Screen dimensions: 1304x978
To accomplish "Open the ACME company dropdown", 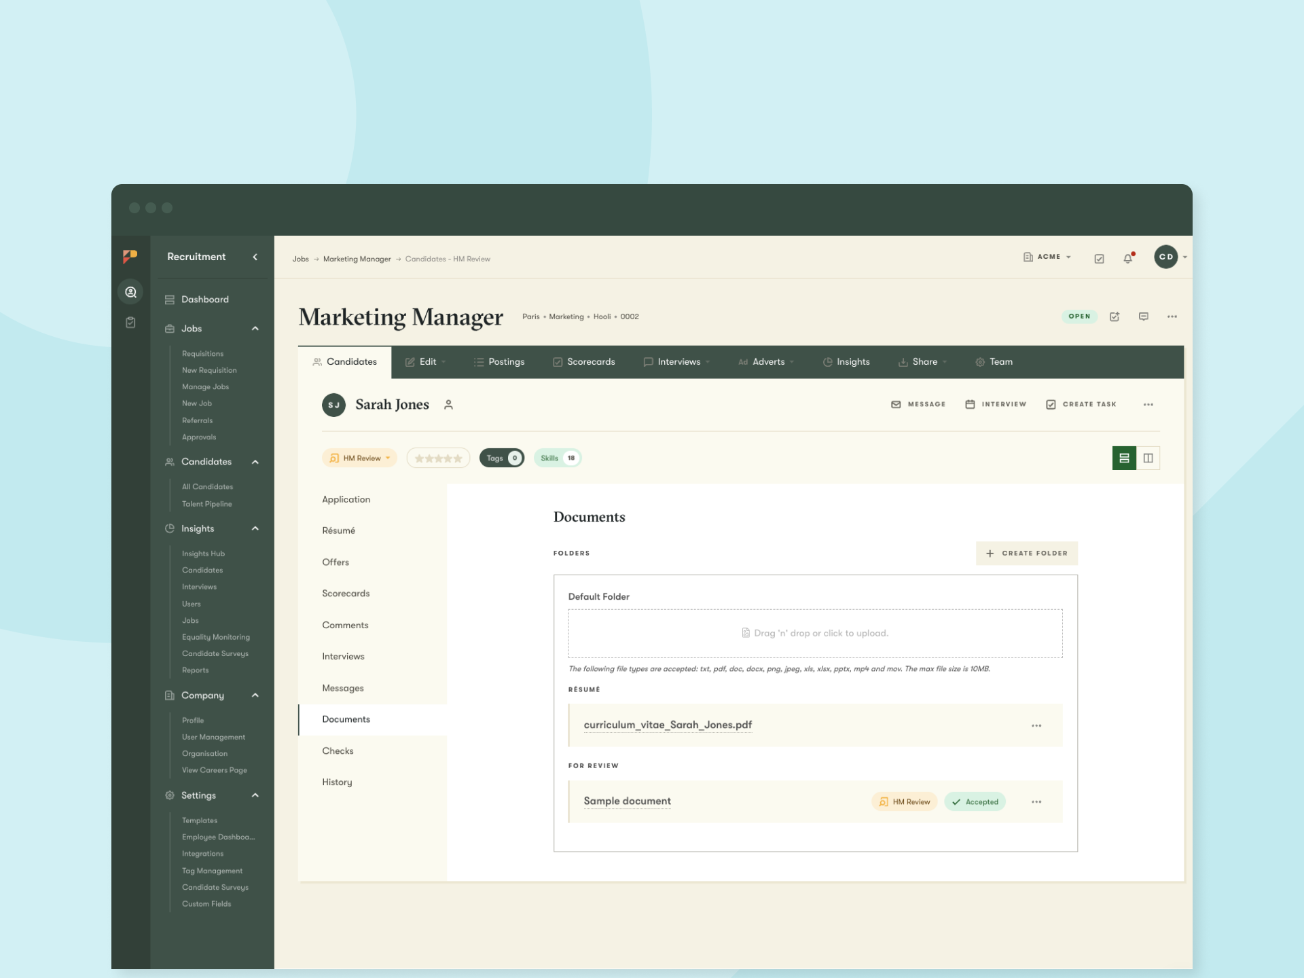I will 1047,257.
